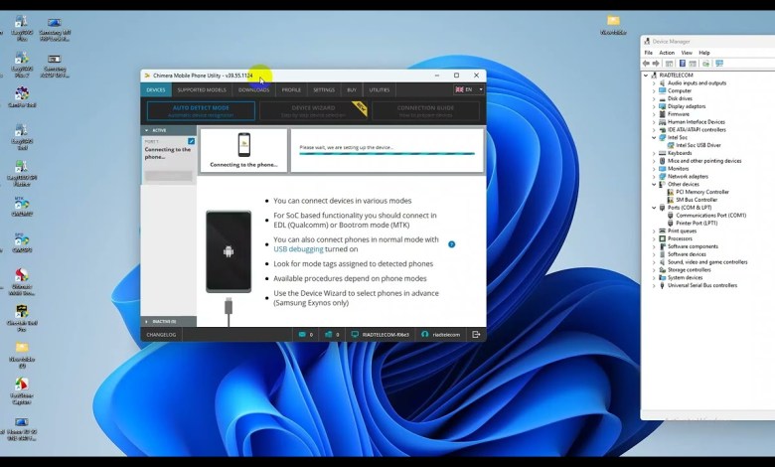Follow the USB debugging link
775x467 pixels.
(298, 249)
